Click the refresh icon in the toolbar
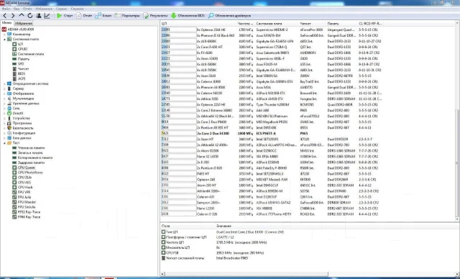 (x=30, y=16)
